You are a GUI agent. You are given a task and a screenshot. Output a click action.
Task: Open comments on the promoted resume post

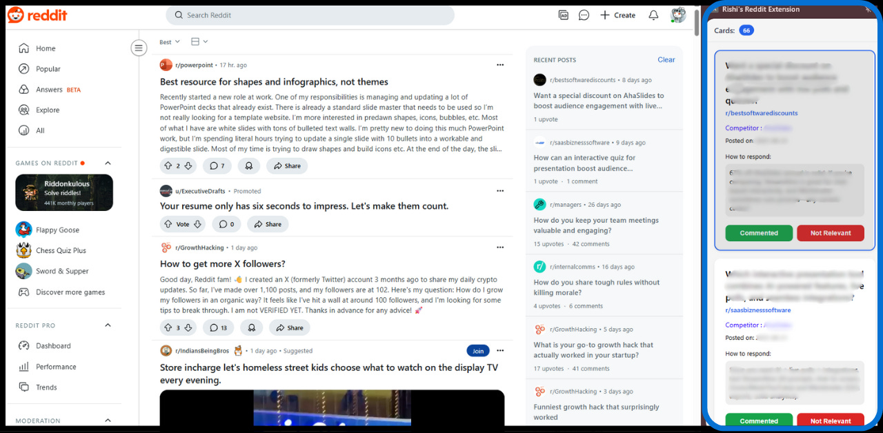coord(227,224)
